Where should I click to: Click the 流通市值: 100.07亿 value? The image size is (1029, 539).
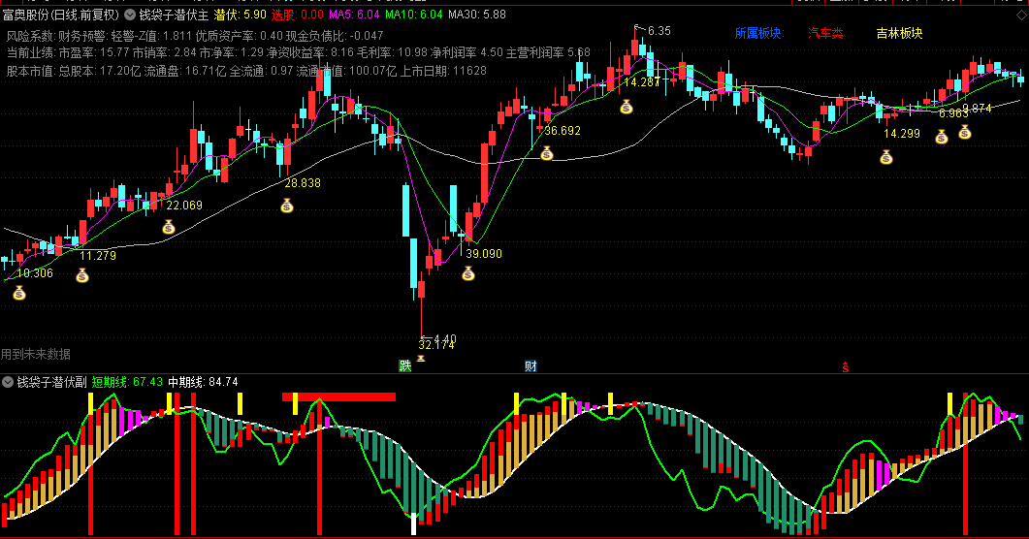pyautogui.click(x=346, y=71)
